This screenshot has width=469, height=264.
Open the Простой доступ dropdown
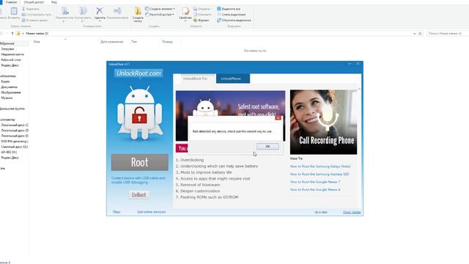coord(160,15)
